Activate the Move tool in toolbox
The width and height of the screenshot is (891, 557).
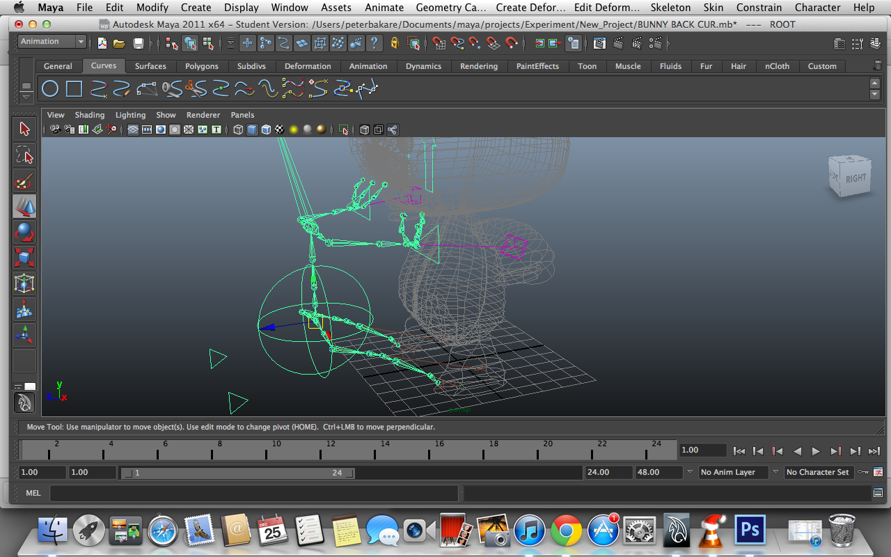24,207
